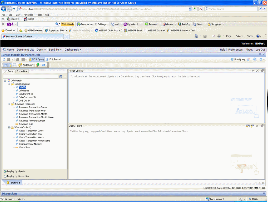Select Costs Transaction Year object
This screenshot has height=202, width=268.
click(x=31, y=134)
